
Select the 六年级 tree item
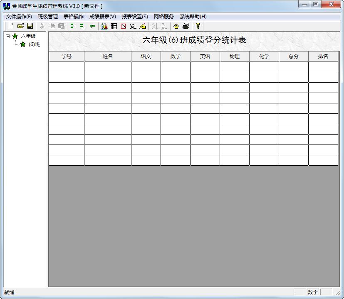point(28,36)
